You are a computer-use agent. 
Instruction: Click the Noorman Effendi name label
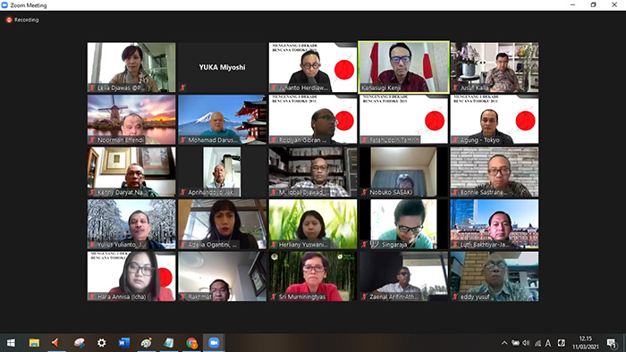point(121,140)
